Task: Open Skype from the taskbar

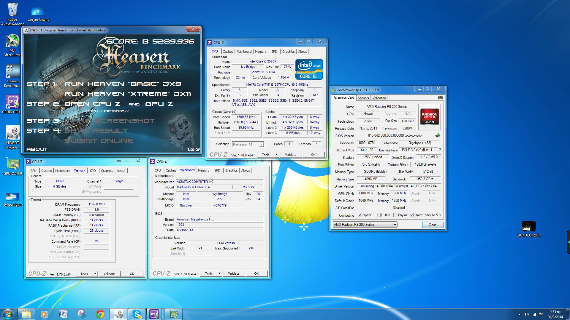Action: point(137,314)
